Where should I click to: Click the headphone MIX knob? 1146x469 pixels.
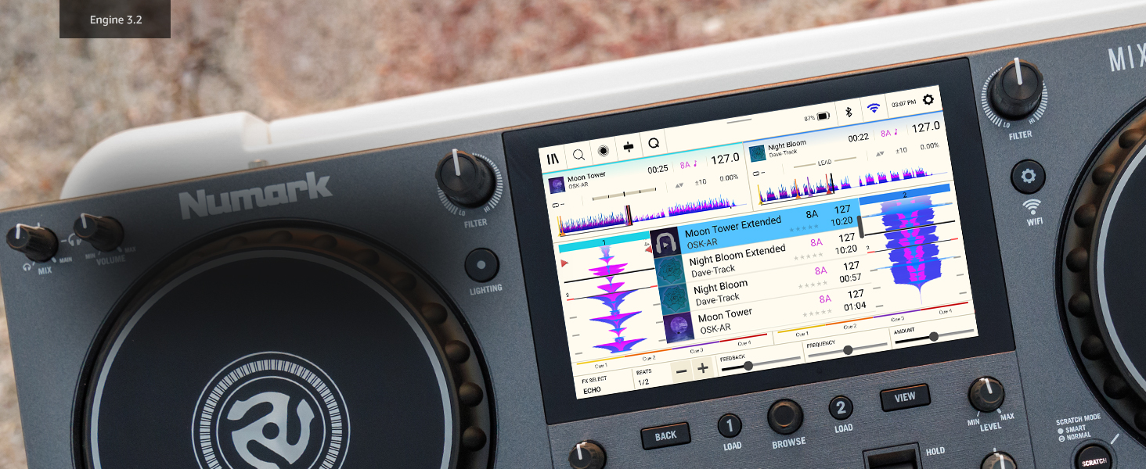(31, 243)
